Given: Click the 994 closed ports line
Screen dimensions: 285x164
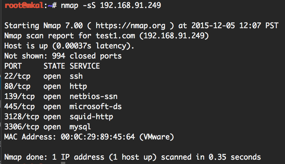Looking at the screenshot, I should tap(63, 56).
